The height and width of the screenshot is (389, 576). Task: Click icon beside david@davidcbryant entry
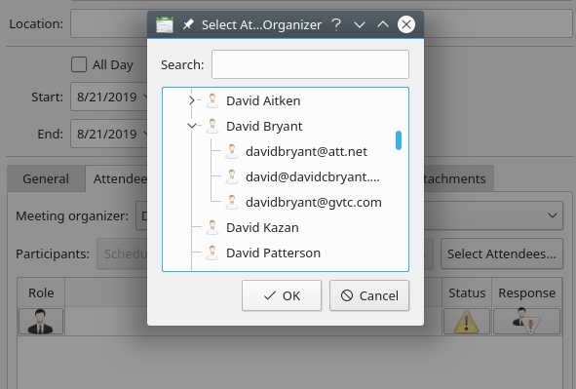coord(231,176)
